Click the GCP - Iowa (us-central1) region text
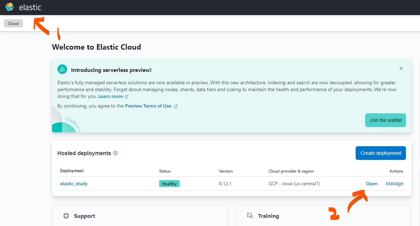Viewport: 420px width, 226px height. 294,184
